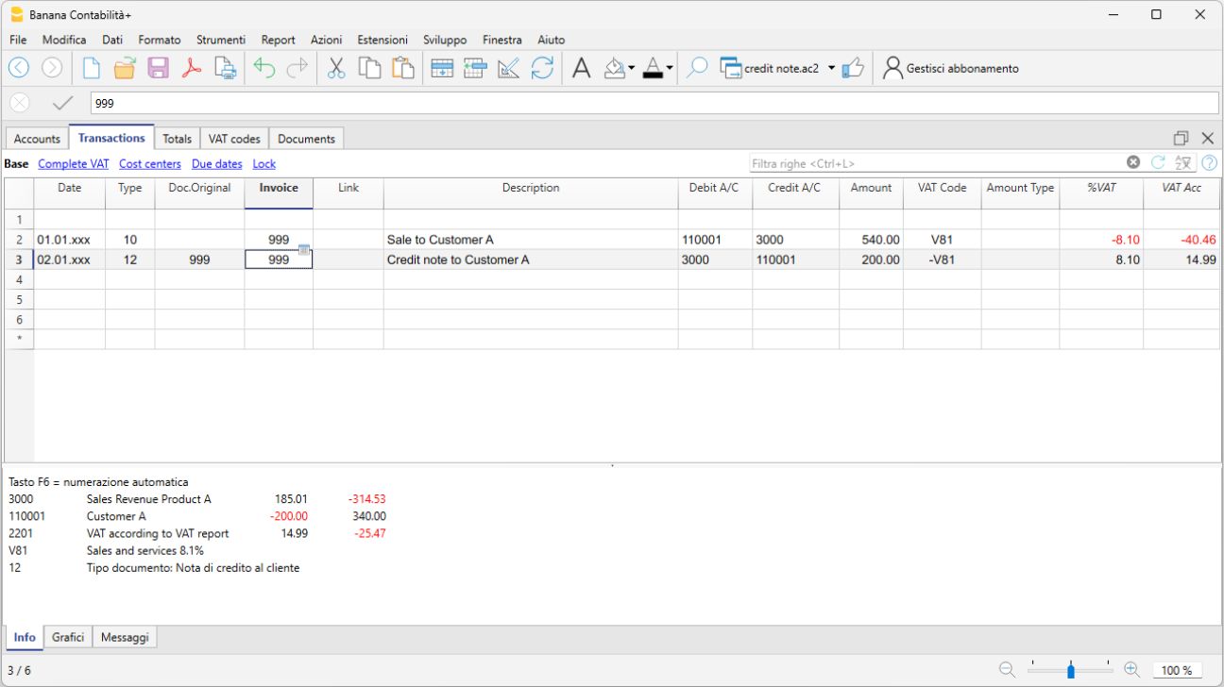The image size is (1224, 687).
Task: Open the Estensioni menu
Action: tap(382, 40)
